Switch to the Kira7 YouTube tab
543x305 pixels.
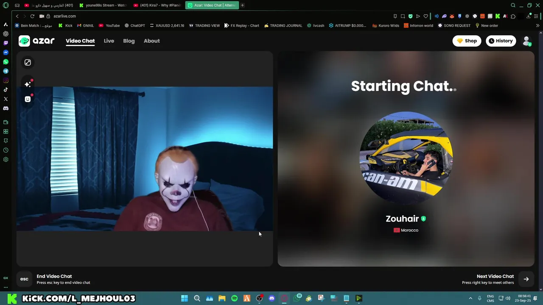tap(157, 5)
